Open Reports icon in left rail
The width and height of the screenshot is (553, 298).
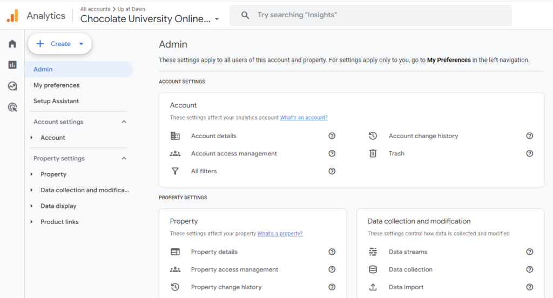(x=12, y=65)
